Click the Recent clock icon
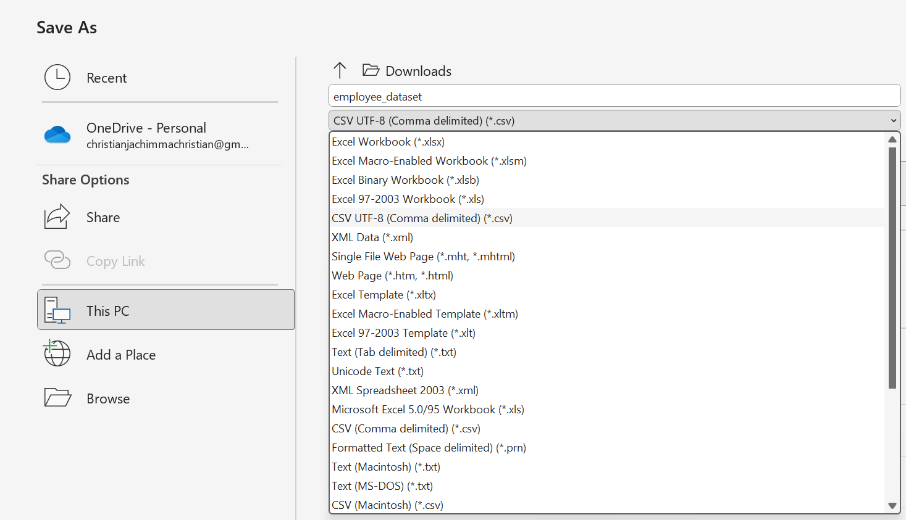906x520 pixels. [x=57, y=78]
